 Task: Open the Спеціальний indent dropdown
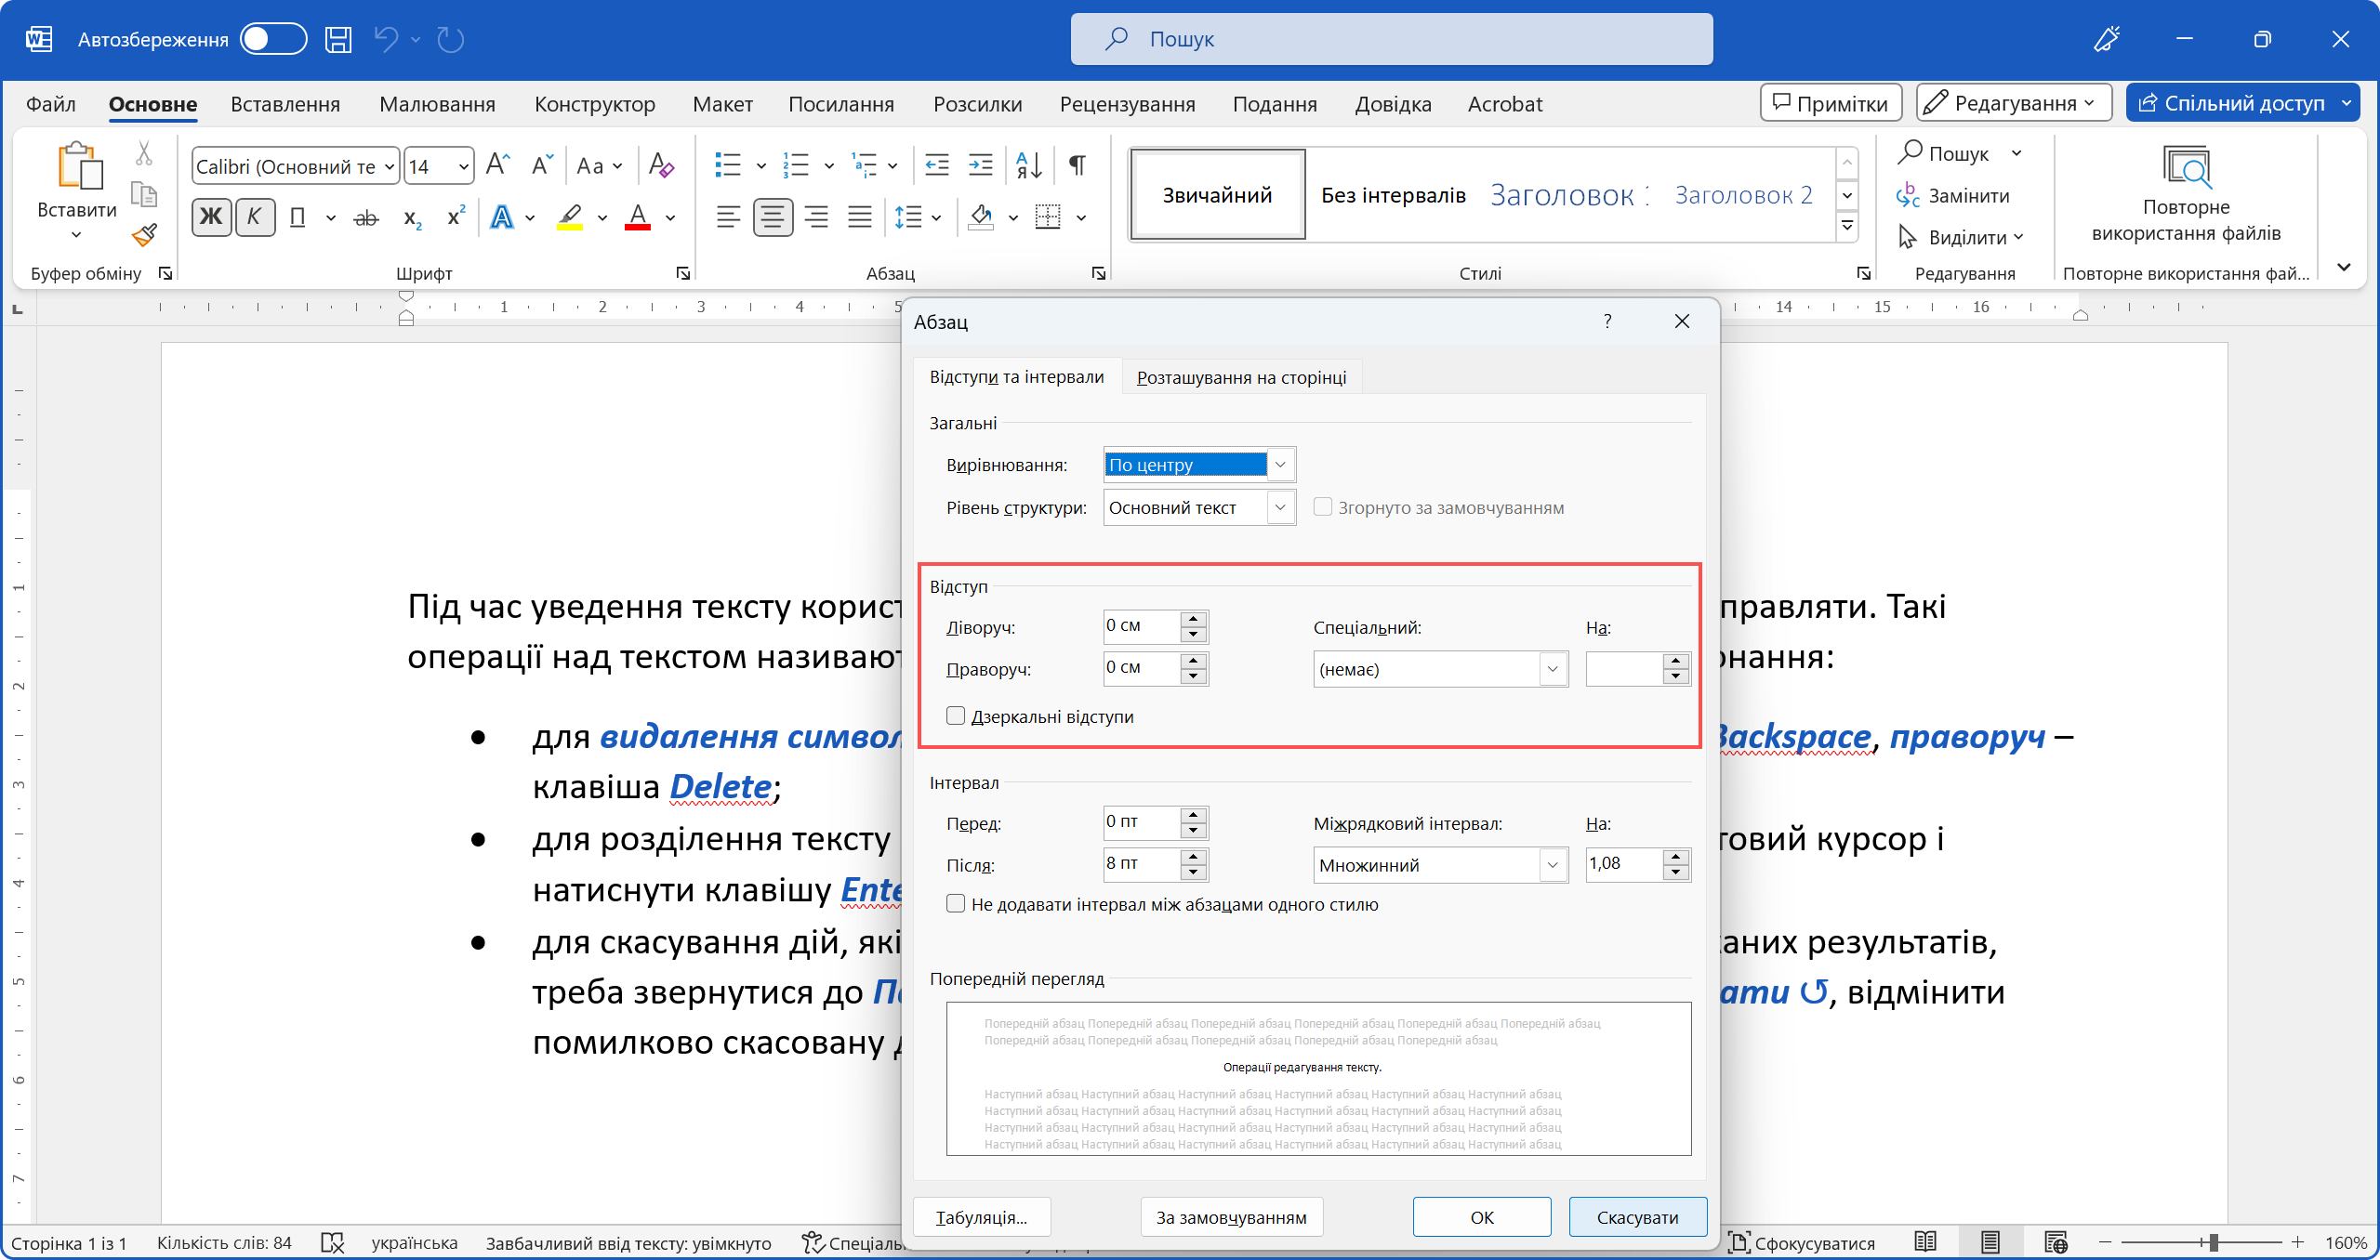tap(1551, 668)
